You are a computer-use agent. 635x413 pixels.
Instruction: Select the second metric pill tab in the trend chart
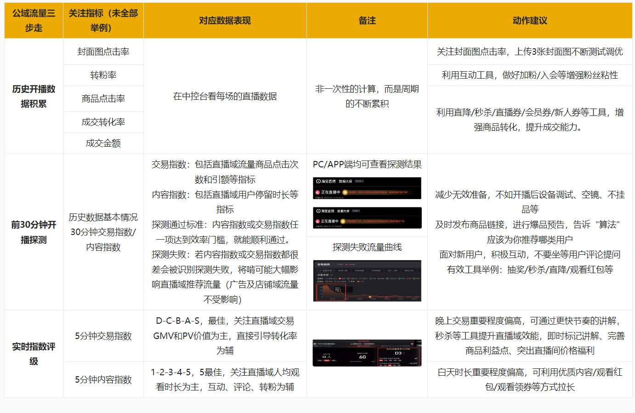(x=342, y=270)
